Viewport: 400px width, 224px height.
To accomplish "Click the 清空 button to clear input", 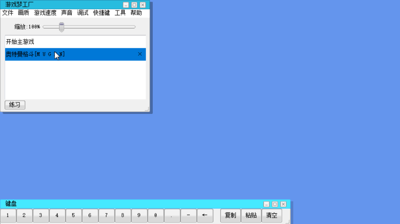I will point(272,215).
